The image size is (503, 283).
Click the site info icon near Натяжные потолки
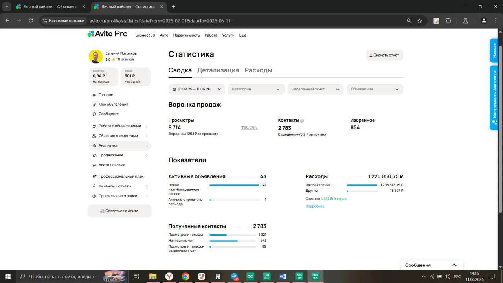(x=45, y=21)
